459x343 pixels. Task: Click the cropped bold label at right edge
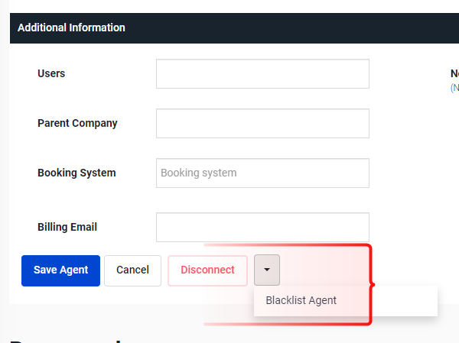point(454,73)
